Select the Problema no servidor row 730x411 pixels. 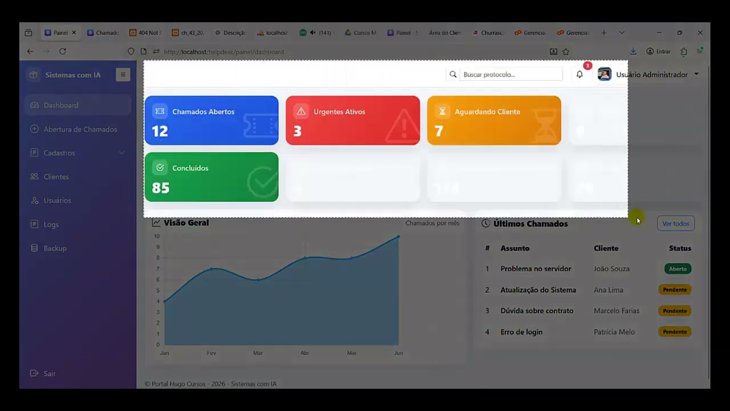(588, 269)
